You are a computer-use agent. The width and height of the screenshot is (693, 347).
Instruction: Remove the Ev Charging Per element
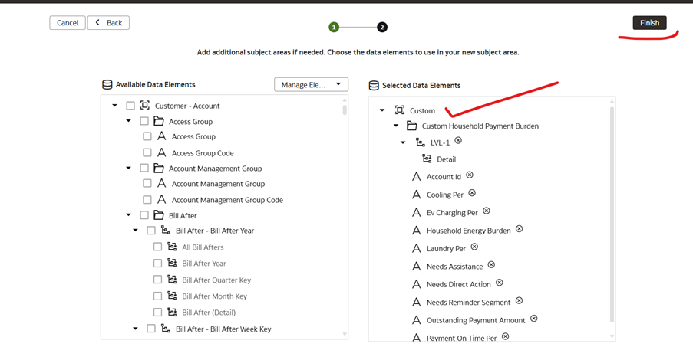point(486,211)
